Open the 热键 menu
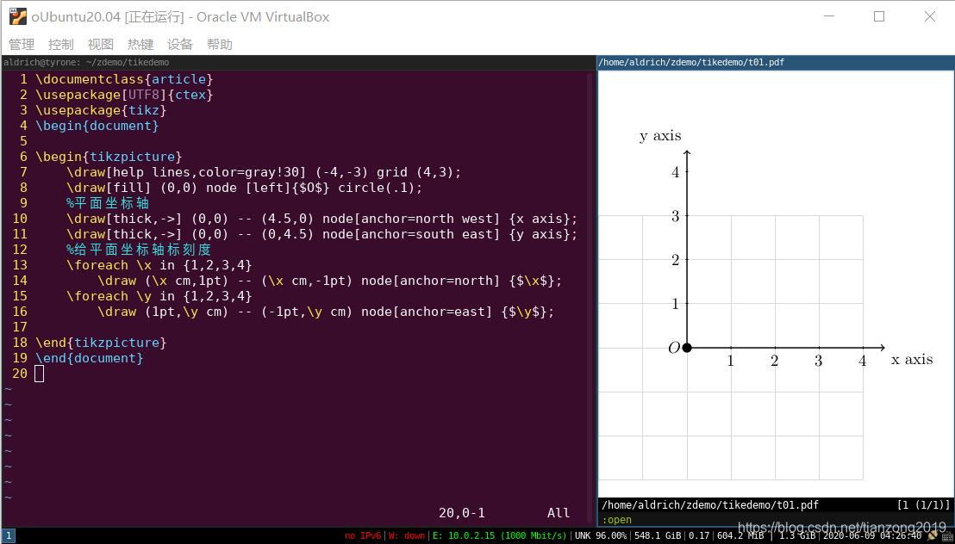The width and height of the screenshot is (955, 544). (x=140, y=45)
